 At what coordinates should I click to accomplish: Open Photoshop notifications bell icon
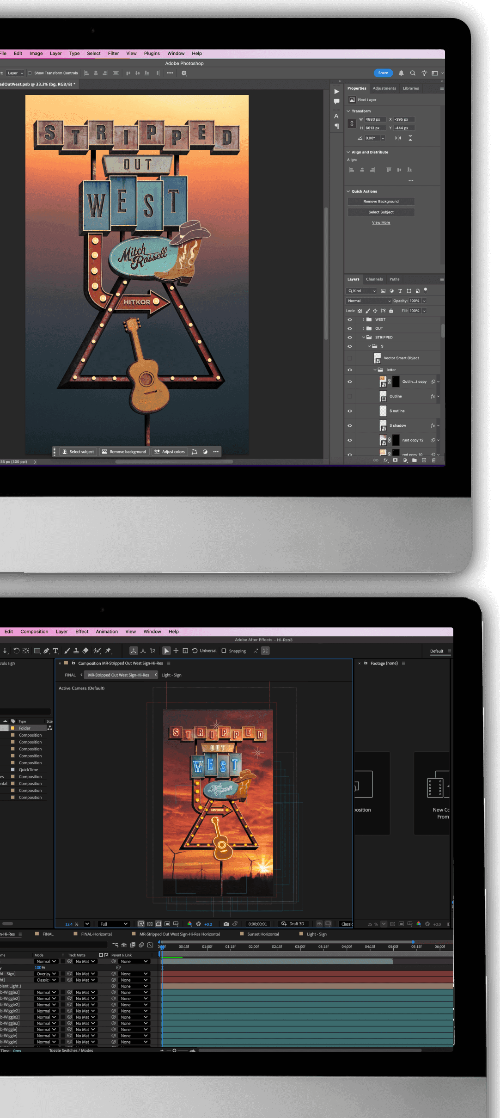(401, 73)
